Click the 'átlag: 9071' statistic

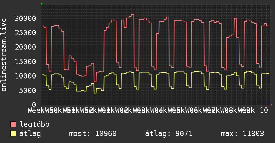(x=169, y=134)
